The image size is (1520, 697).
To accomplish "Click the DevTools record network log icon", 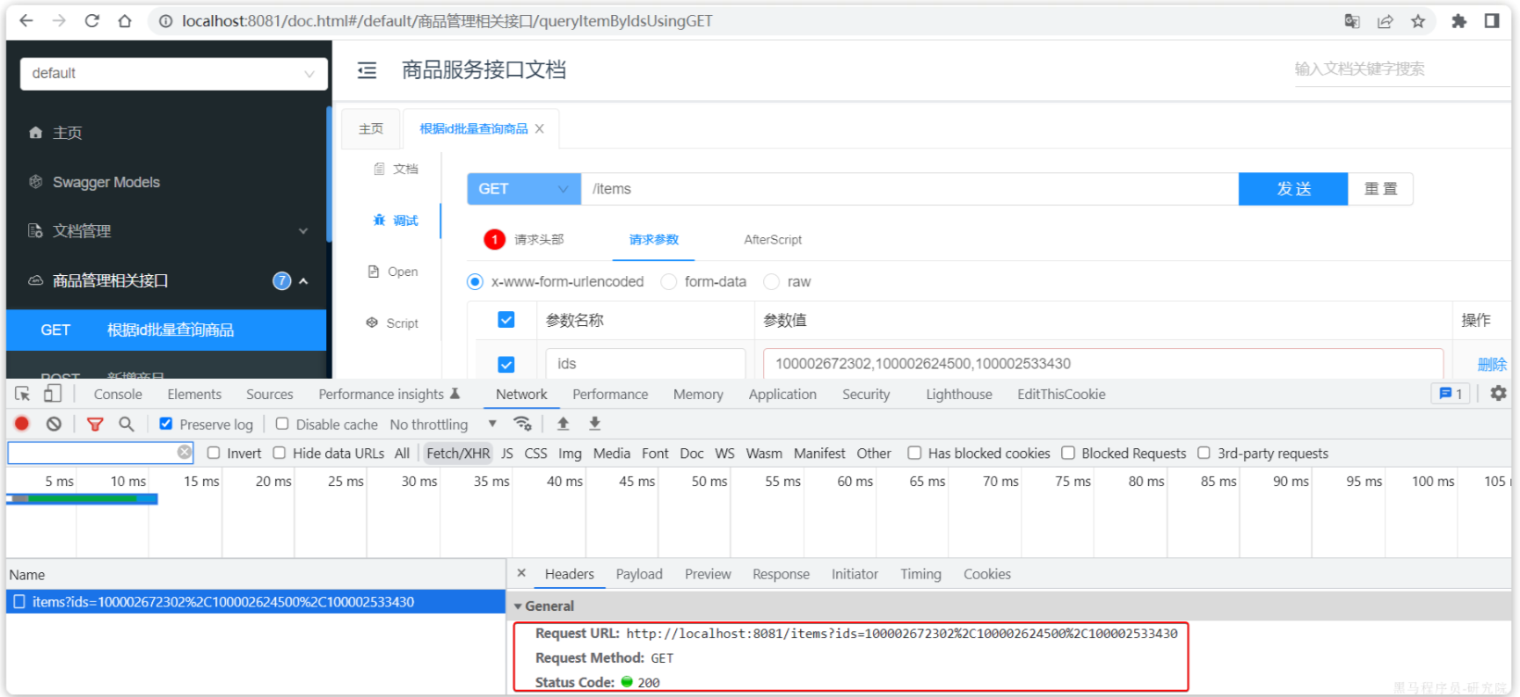I will tap(22, 424).
